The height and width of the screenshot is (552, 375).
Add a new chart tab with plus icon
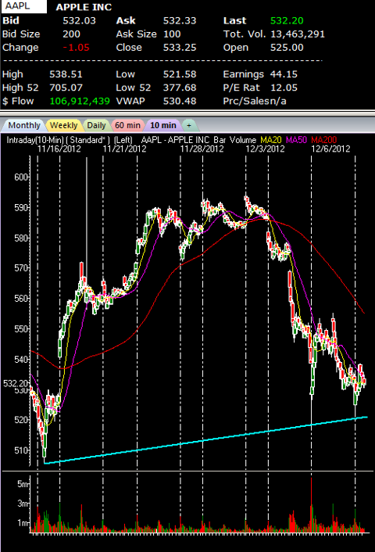[x=189, y=125]
